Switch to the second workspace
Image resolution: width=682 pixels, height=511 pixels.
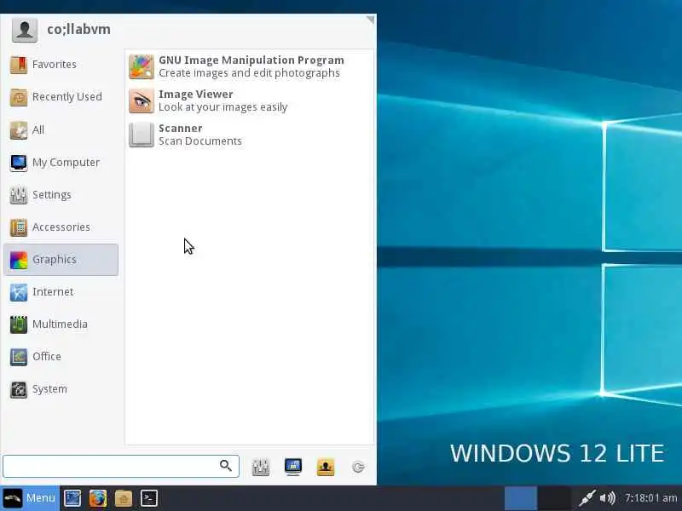coord(555,498)
